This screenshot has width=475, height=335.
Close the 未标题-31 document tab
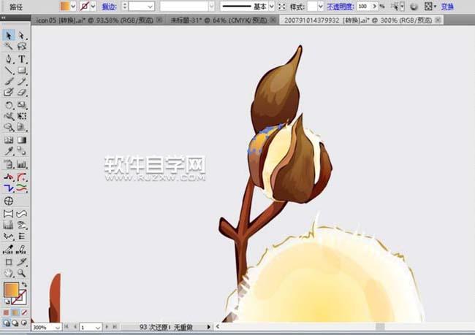point(273,20)
